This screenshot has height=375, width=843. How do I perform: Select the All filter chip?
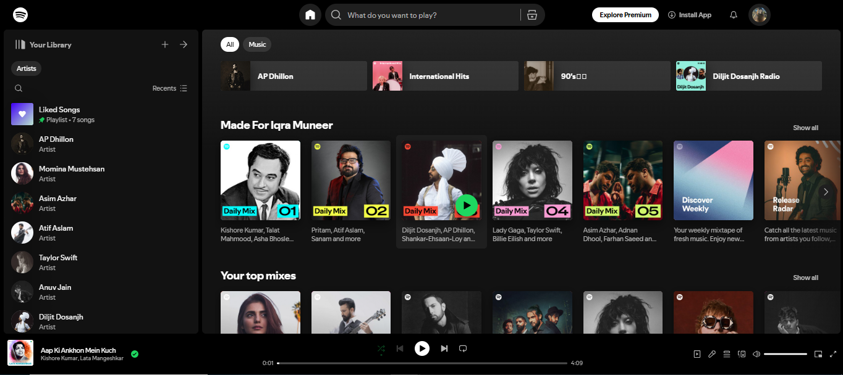[229, 44]
